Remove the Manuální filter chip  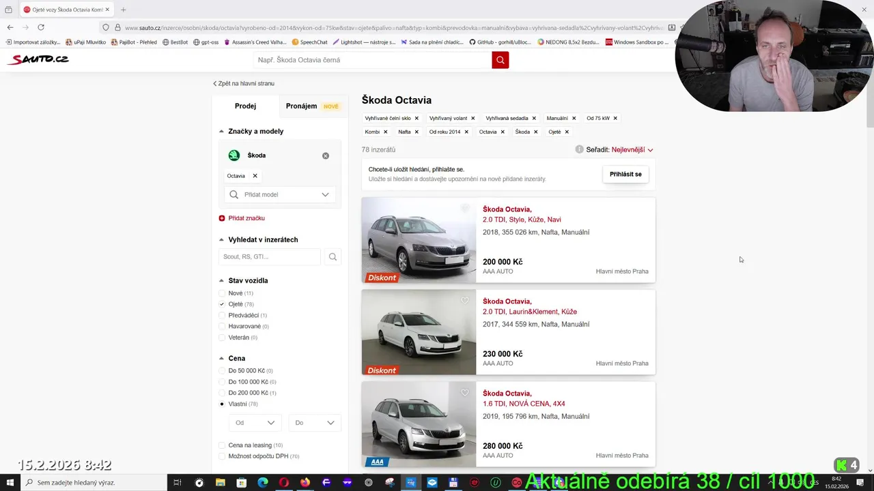click(574, 118)
